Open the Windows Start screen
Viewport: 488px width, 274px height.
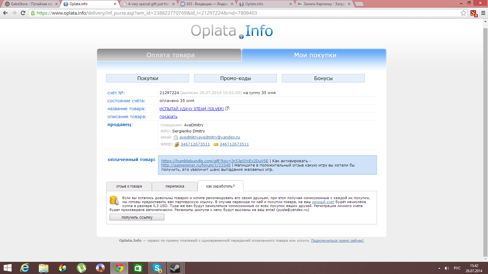click(x=8, y=268)
